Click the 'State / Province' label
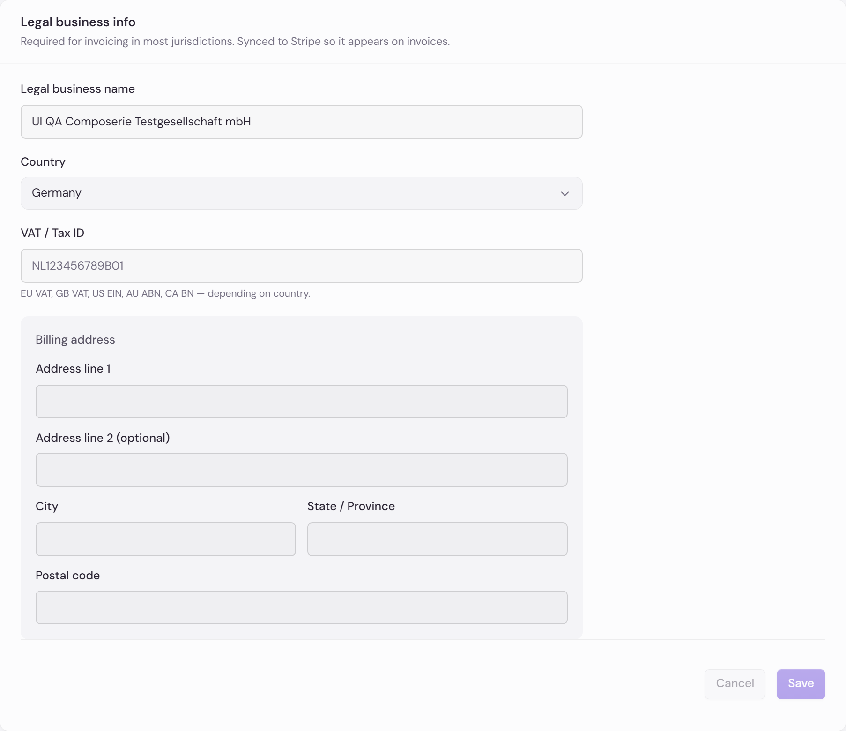The image size is (846, 731). tap(351, 506)
